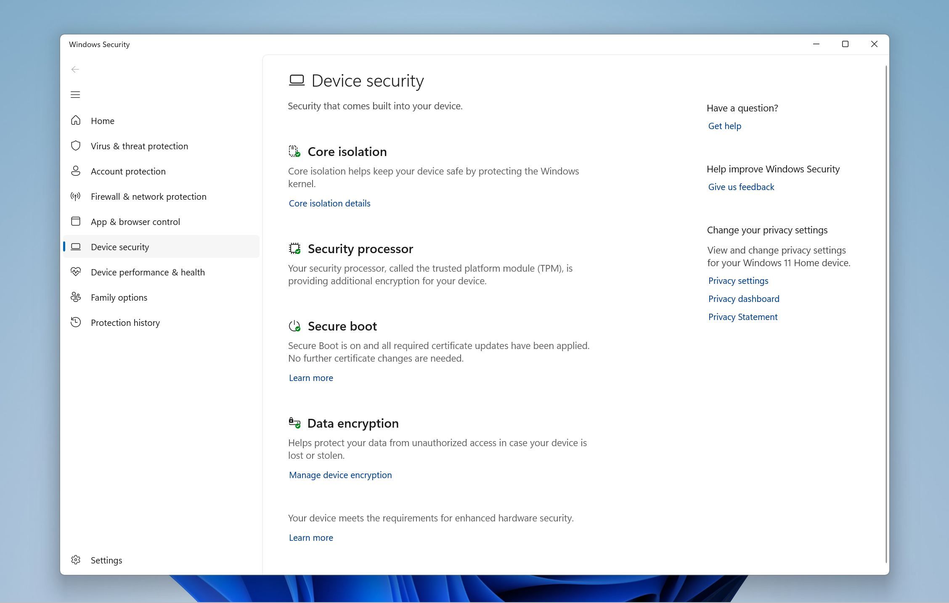Click the Device security laptop icon in sidebar
The height and width of the screenshot is (603, 949).
coord(76,246)
